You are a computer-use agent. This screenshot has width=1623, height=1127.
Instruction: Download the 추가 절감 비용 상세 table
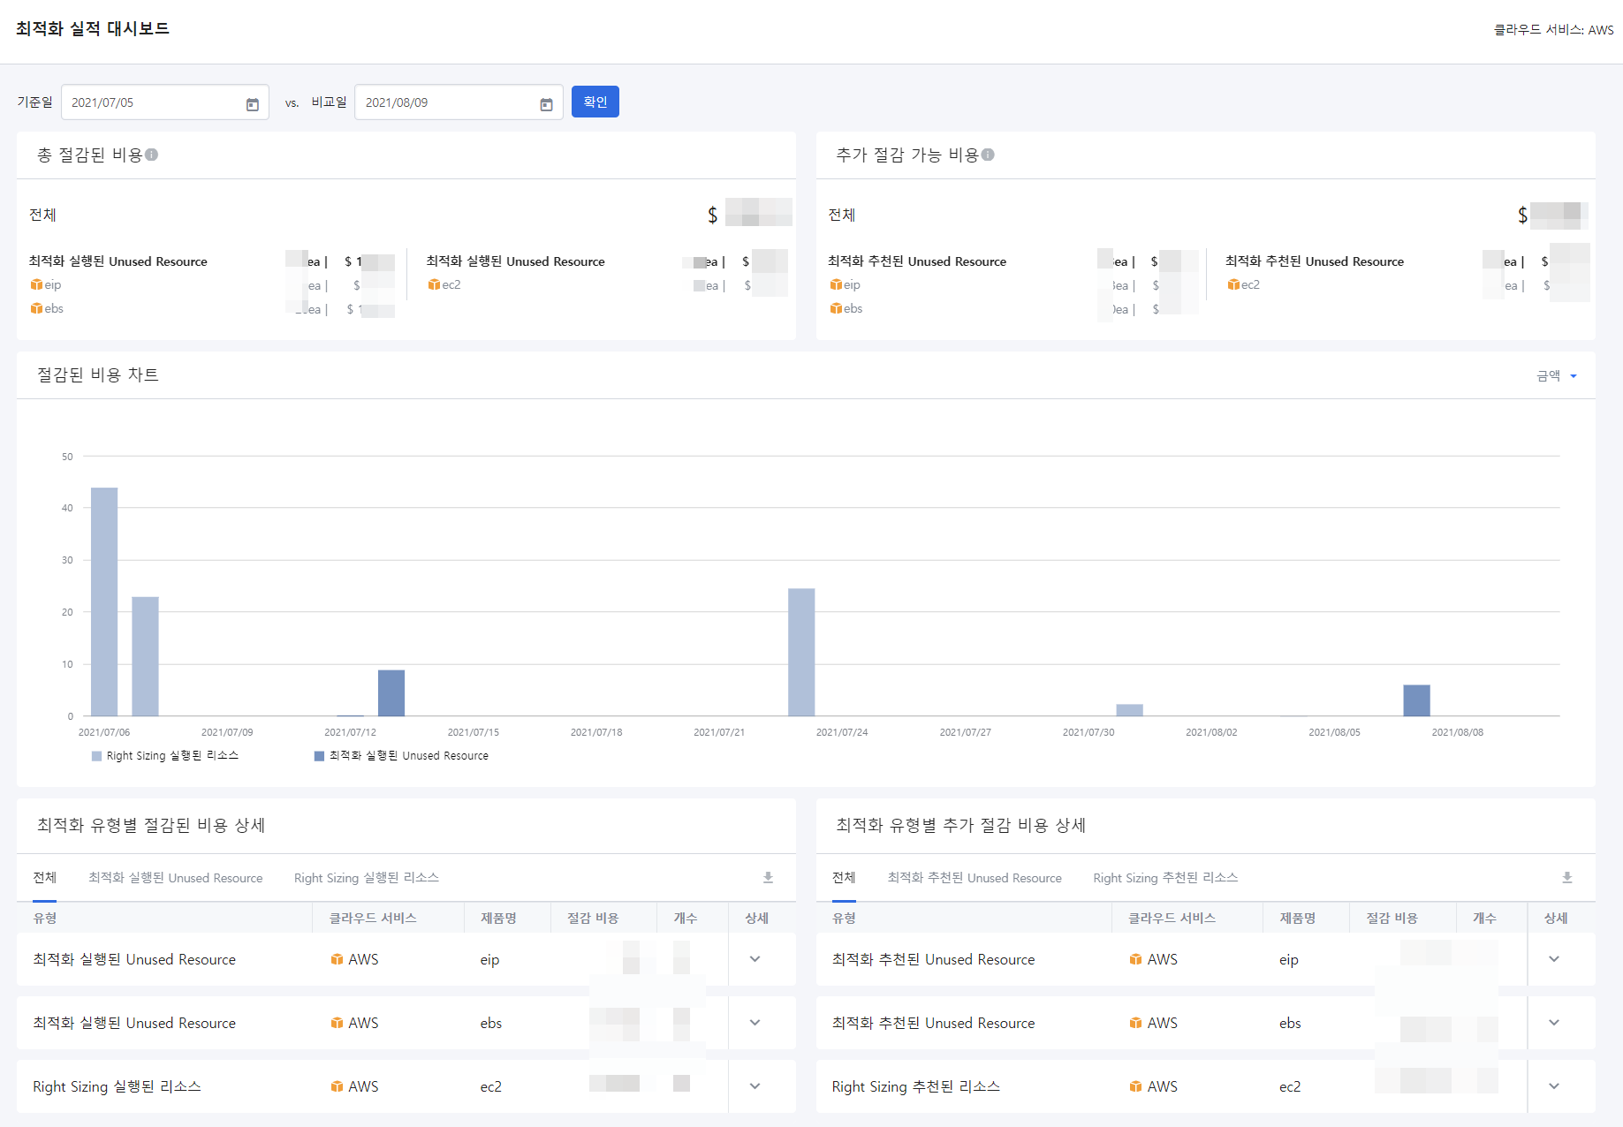coord(1566,877)
